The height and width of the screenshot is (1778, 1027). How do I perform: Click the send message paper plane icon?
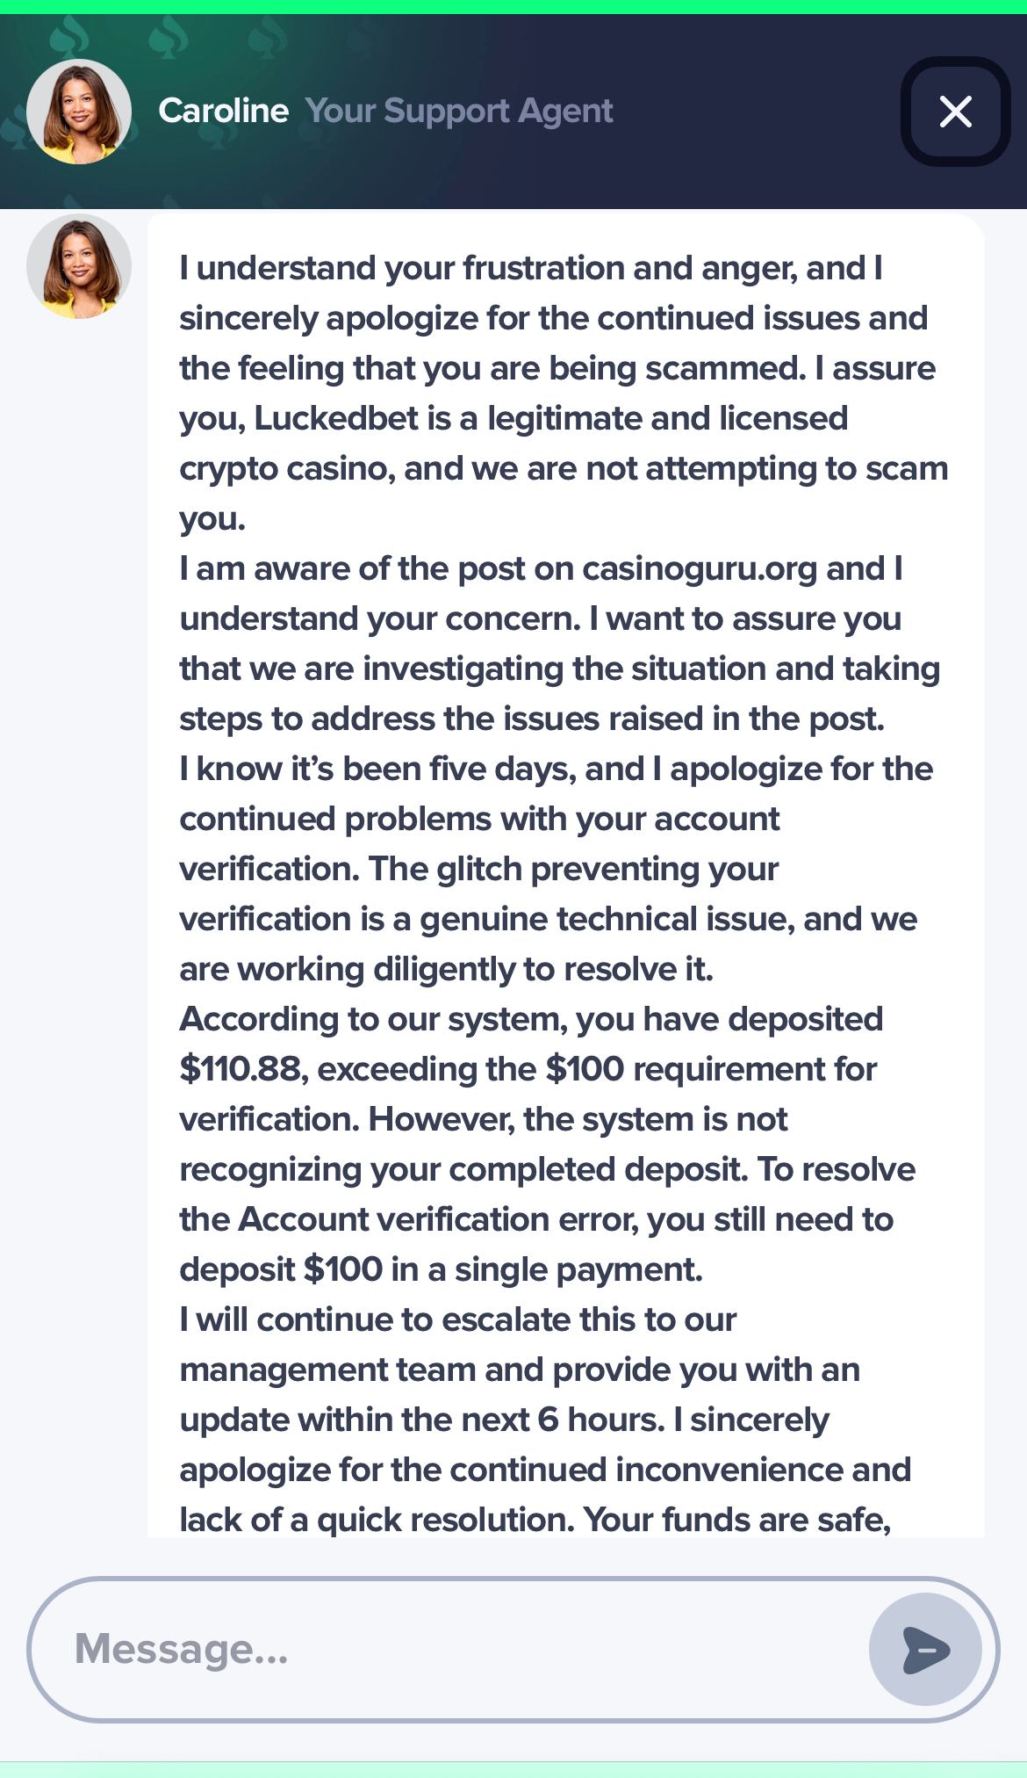(925, 1650)
